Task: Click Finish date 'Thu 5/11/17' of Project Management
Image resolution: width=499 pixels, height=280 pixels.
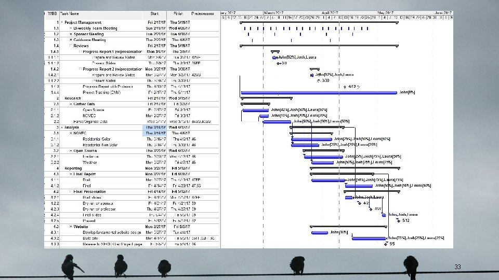Action: point(180,22)
